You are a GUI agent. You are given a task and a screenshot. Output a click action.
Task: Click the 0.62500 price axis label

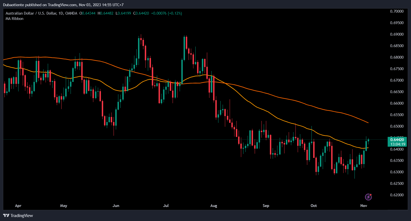(397, 183)
